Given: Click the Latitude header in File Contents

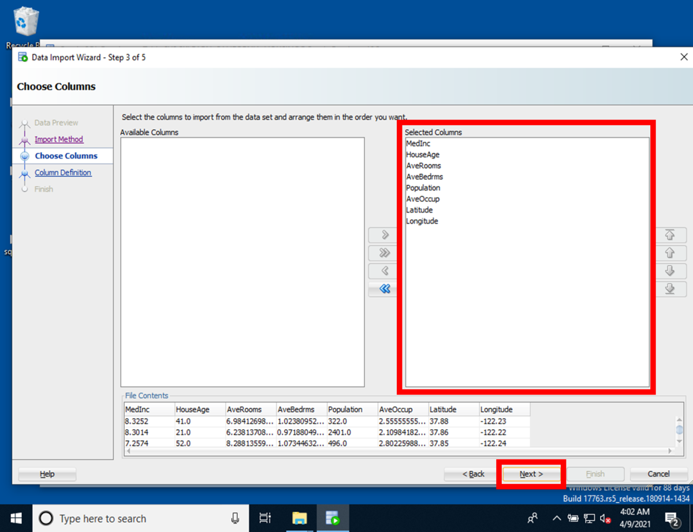Looking at the screenshot, I should [454, 410].
